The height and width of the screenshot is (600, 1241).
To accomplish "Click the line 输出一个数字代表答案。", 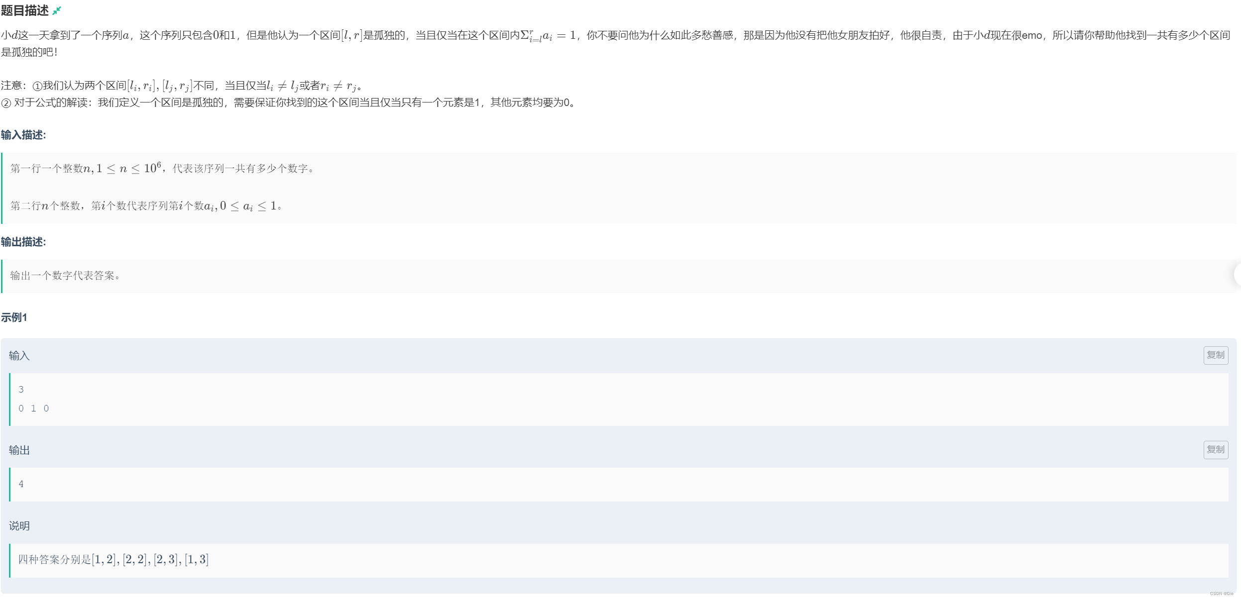I will (x=65, y=276).
